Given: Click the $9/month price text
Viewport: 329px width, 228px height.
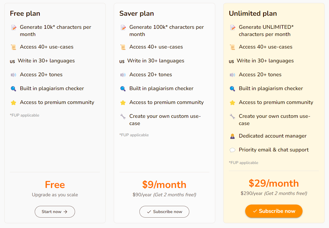Looking at the screenshot, I should tap(164, 185).
